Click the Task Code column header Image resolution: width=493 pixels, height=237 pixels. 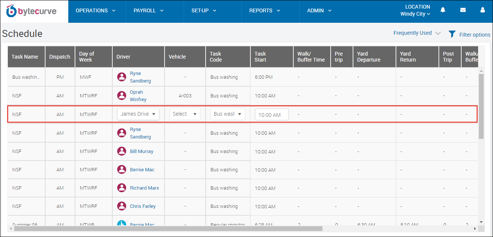click(x=228, y=57)
